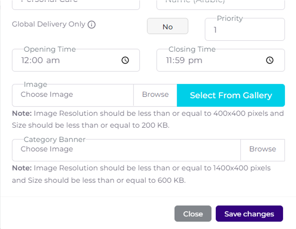The width and height of the screenshot is (296, 229).
Task: Click the Category Banner Choose Image field
Action: coord(126,150)
